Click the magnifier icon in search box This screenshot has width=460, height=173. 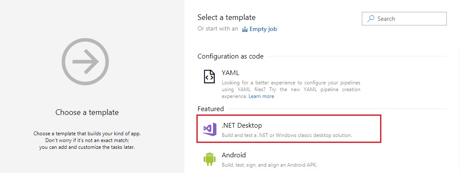(x=371, y=19)
